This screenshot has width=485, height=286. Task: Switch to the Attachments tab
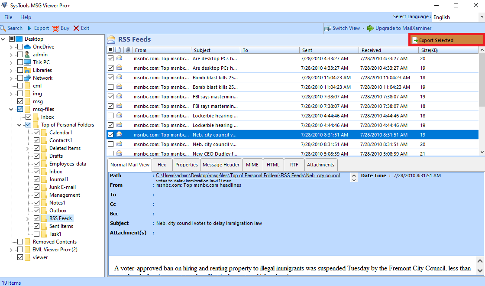[320, 165]
